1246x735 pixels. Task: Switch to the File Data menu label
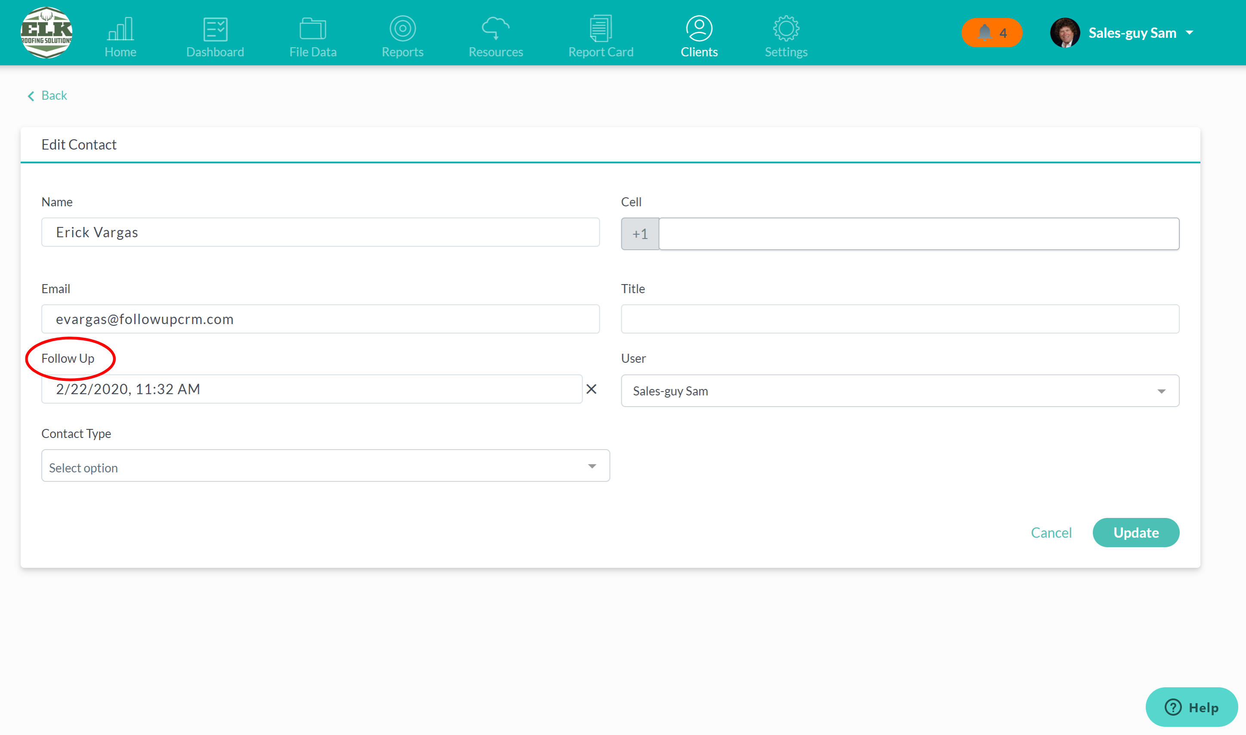[x=313, y=52]
